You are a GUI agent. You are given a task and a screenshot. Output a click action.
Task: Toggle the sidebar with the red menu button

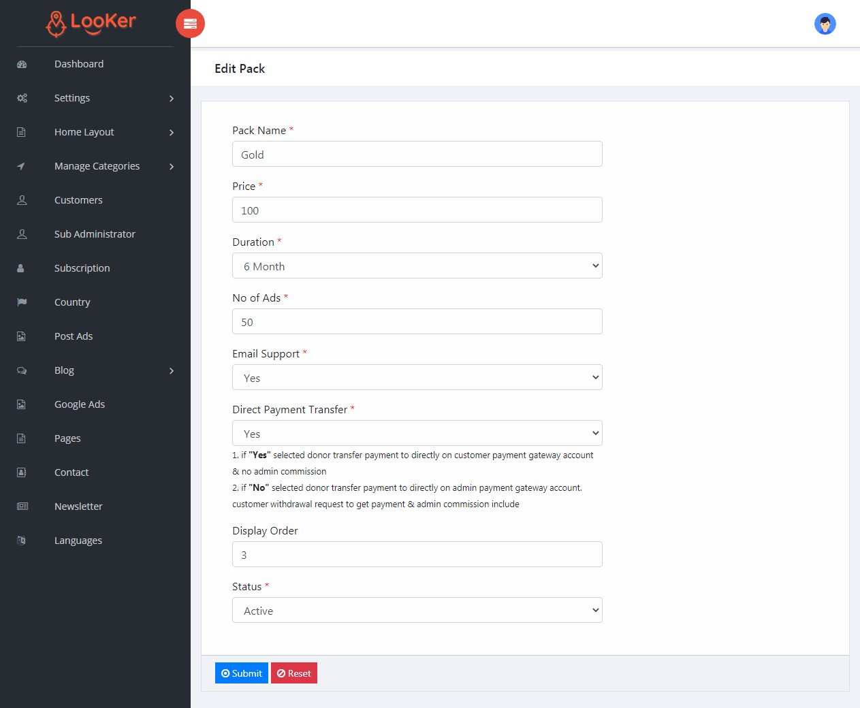pos(190,24)
